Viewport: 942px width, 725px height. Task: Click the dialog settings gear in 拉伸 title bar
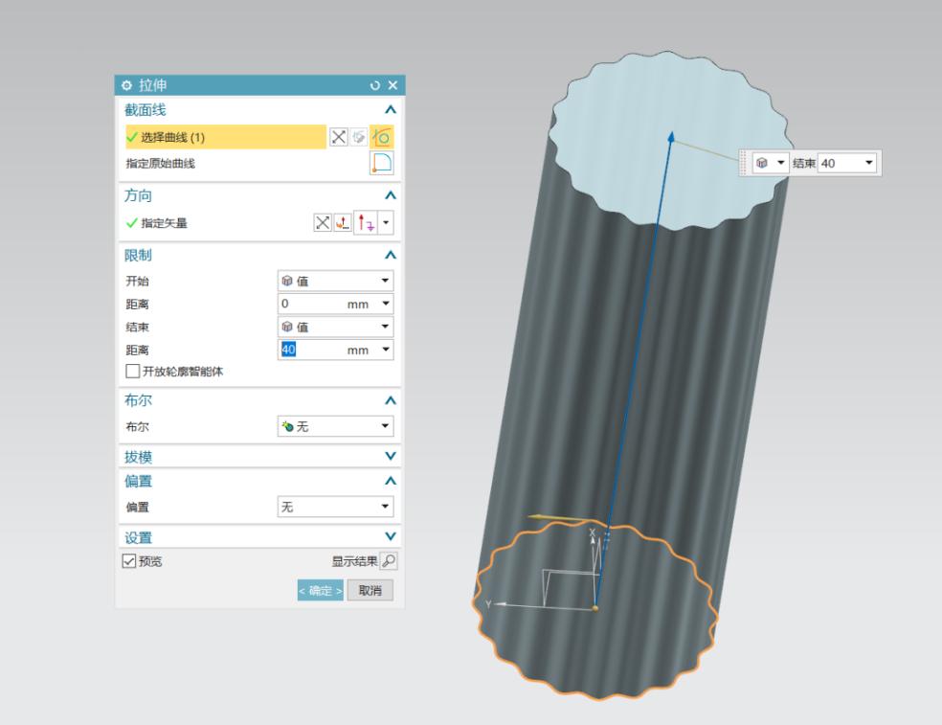pyautogui.click(x=125, y=84)
